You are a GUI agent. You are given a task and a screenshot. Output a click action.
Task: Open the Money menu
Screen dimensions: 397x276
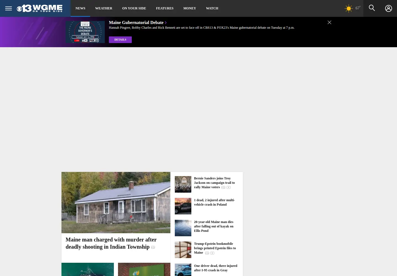[x=190, y=8]
